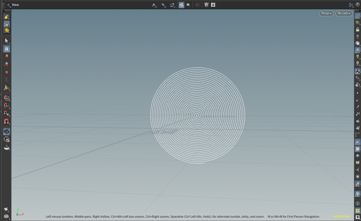Toggle the eye visibility icon on right toolbar
The width and height of the screenshot is (361, 221).
(x=358, y=78)
